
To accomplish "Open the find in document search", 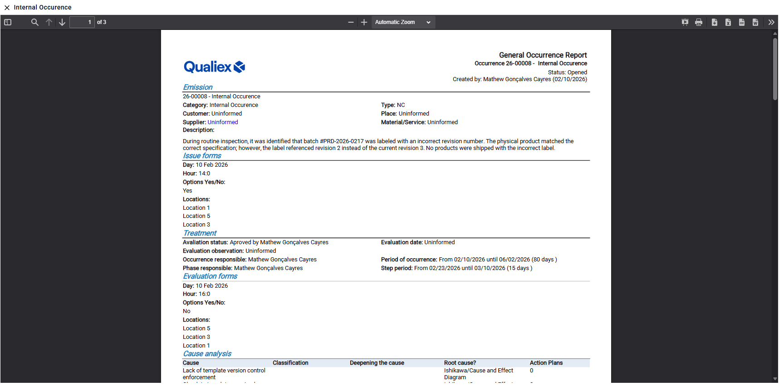I will (34, 22).
